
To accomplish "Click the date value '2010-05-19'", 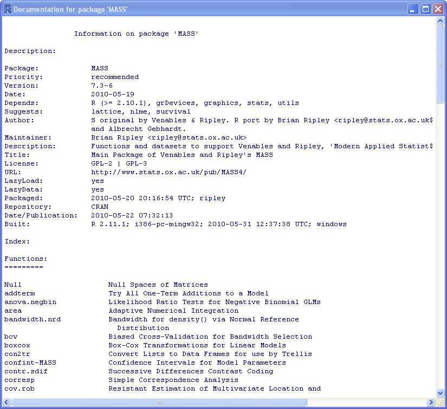I will (113, 94).
